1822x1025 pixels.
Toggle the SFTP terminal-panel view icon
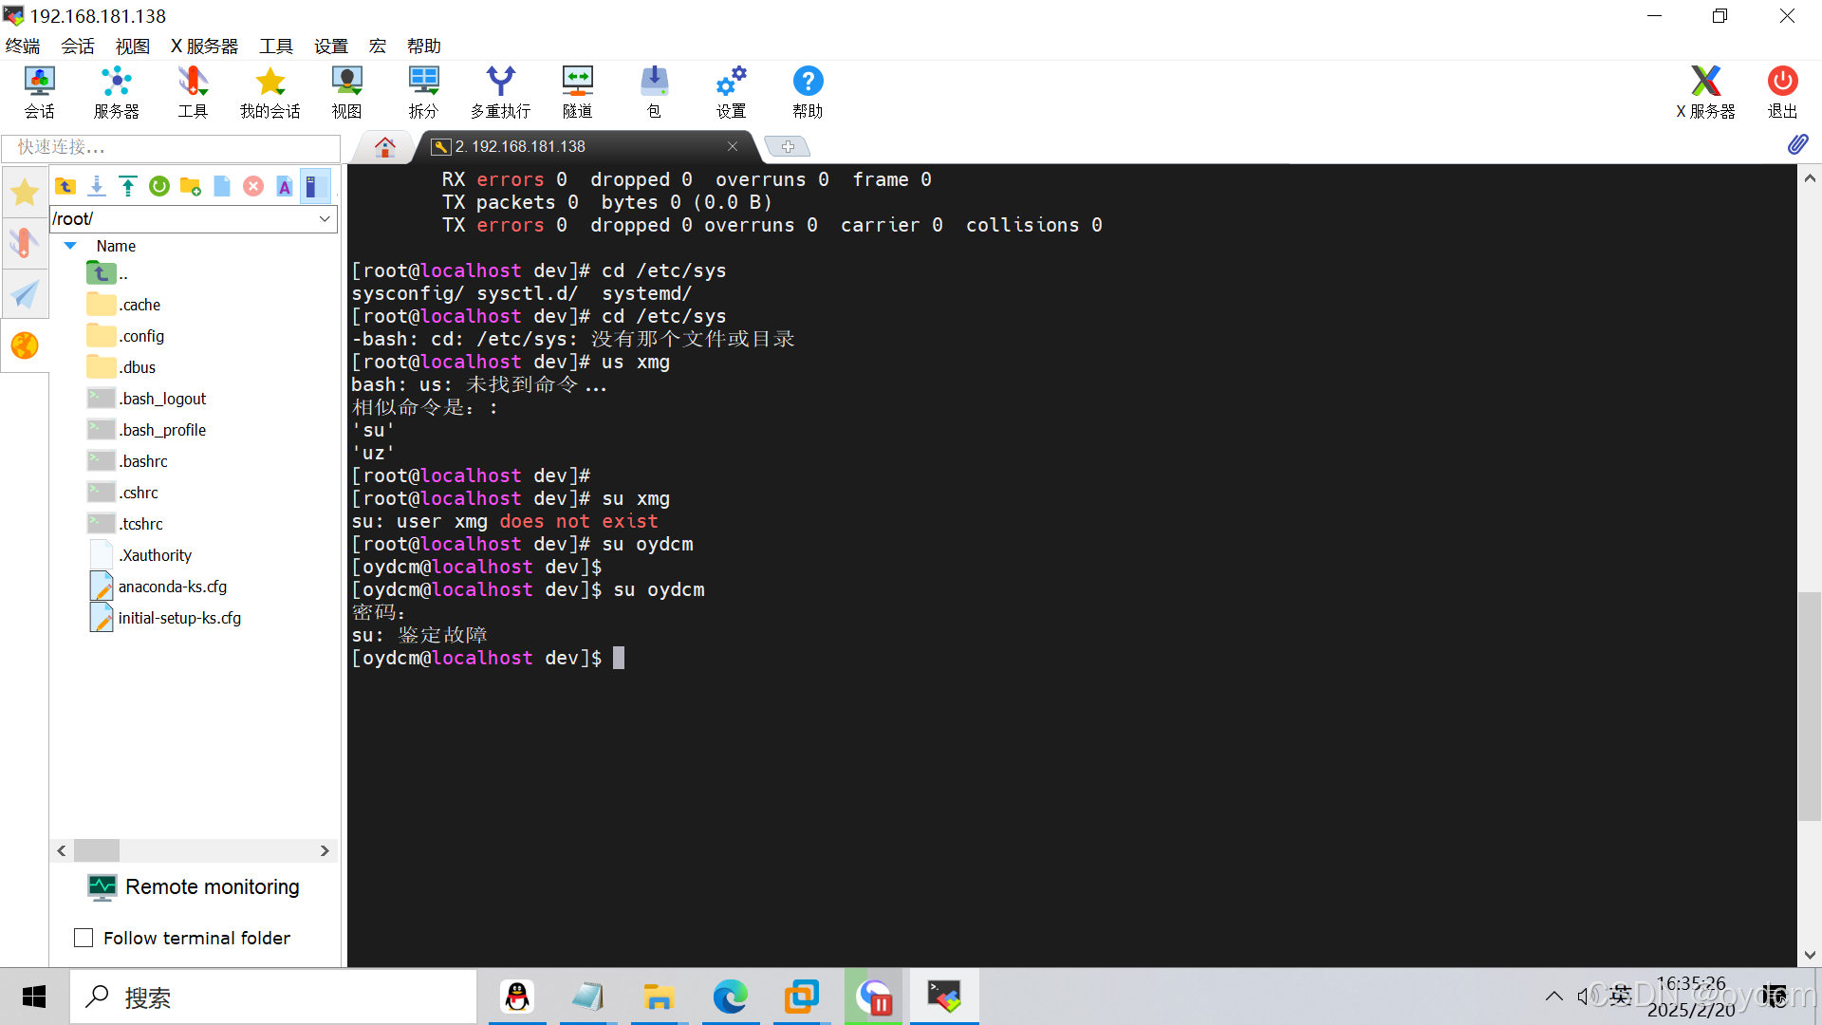point(314,186)
